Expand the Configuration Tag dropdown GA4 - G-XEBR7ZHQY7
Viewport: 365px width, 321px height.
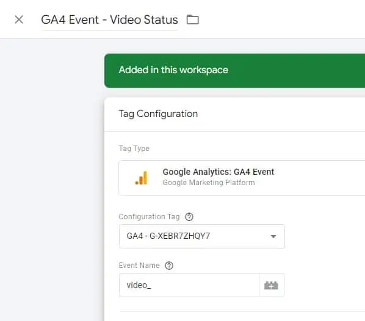[201, 236]
